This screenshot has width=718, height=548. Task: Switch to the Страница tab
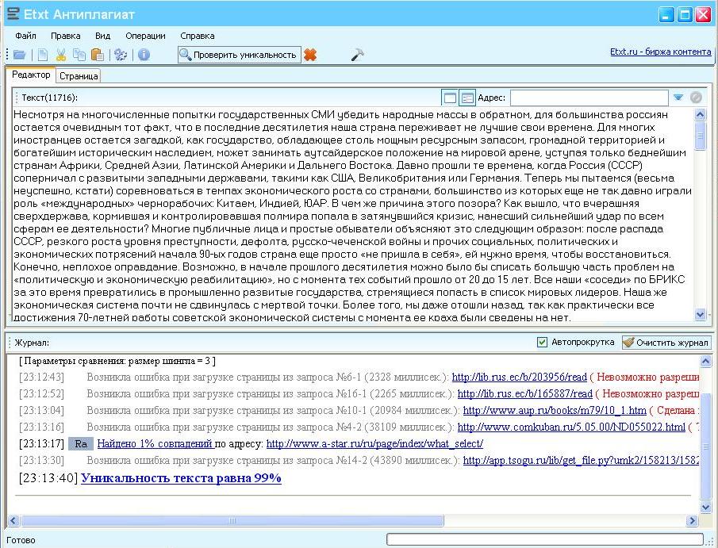click(x=79, y=76)
